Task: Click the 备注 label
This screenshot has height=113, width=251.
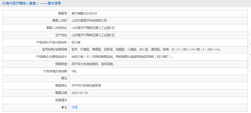Action: click(64, 79)
